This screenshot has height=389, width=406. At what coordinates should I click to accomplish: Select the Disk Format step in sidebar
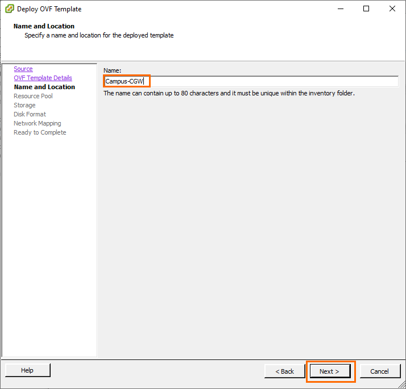point(30,114)
